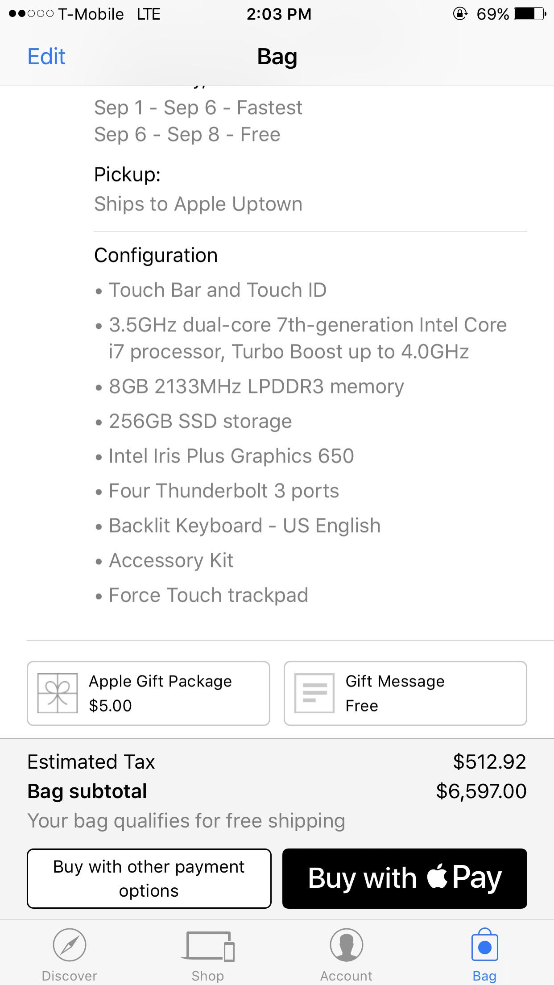Open the Shop devices icon
Viewport: 554px width, 985px height.
[208, 946]
